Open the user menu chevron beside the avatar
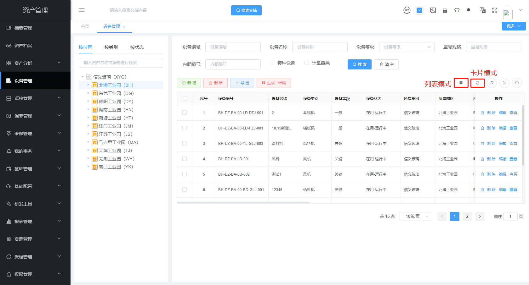This screenshot has height=285, width=529. pyautogui.click(x=520, y=10)
